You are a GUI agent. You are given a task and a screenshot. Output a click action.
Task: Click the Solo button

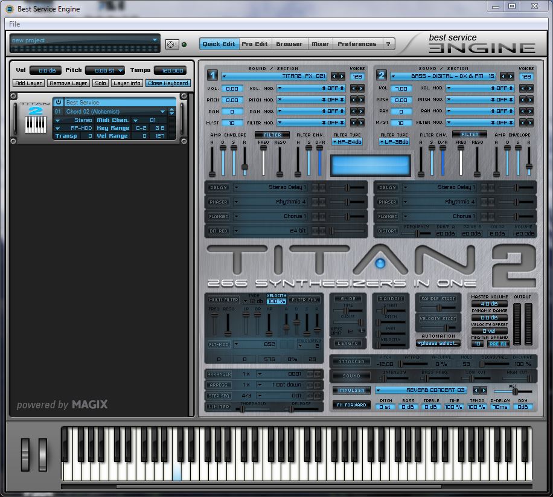point(100,83)
